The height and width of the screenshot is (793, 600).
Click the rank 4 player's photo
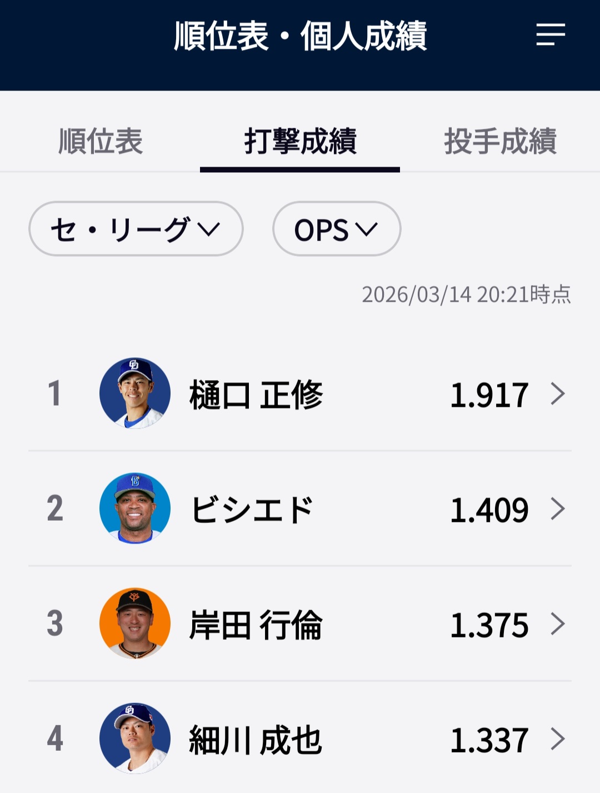(x=135, y=739)
